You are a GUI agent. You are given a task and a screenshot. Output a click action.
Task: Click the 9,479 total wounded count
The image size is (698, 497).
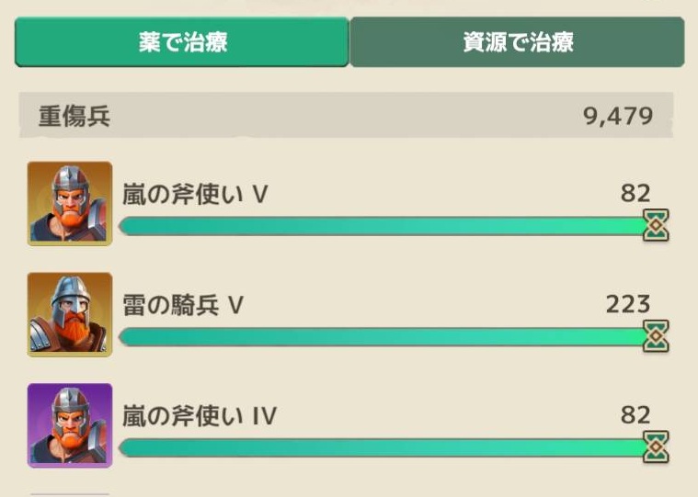click(618, 117)
